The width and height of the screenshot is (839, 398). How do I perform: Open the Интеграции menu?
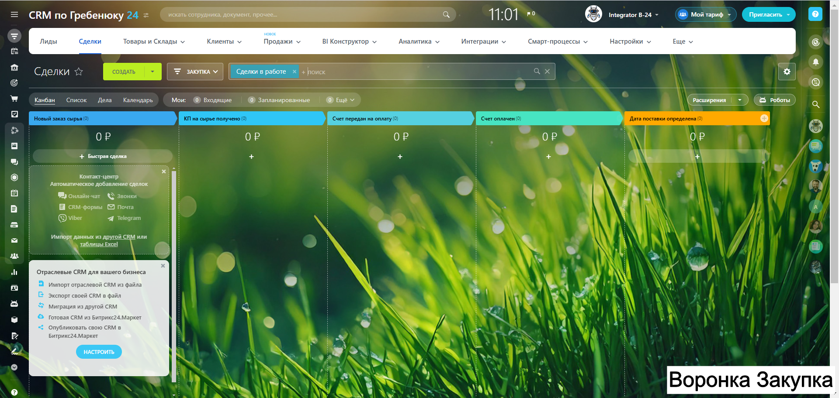pyautogui.click(x=484, y=41)
